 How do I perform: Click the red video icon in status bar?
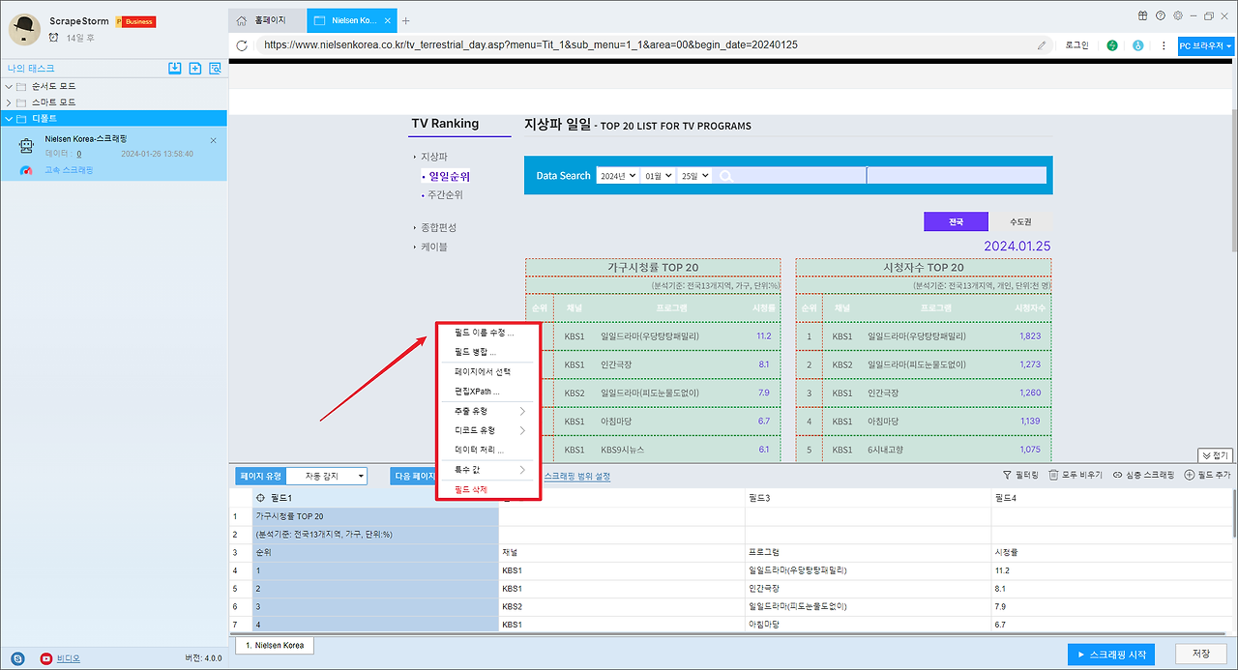tap(46, 658)
